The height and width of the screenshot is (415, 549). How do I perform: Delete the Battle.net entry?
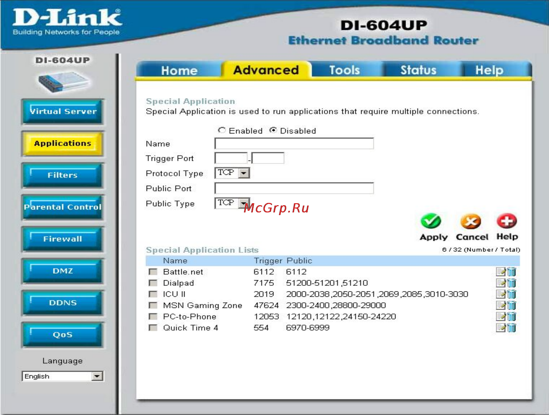(x=512, y=272)
